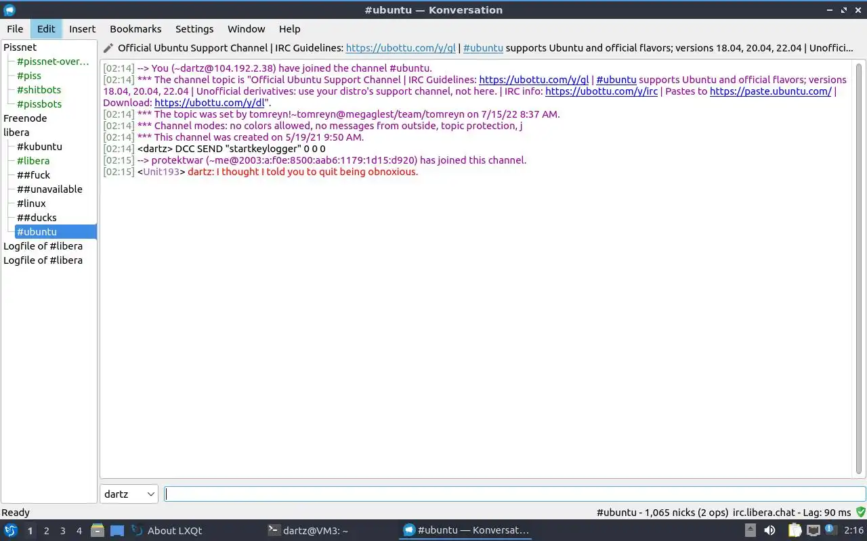Select the Freenode server entry
Screen dimensions: 867x541
(25, 118)
